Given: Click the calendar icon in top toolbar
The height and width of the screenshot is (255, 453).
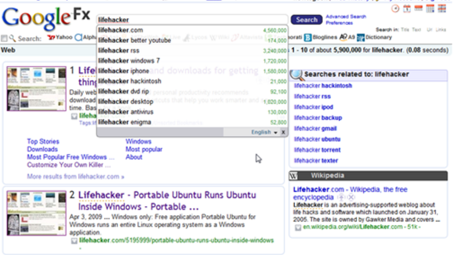Looking at the screenshot, I should [x=407, y=9].
